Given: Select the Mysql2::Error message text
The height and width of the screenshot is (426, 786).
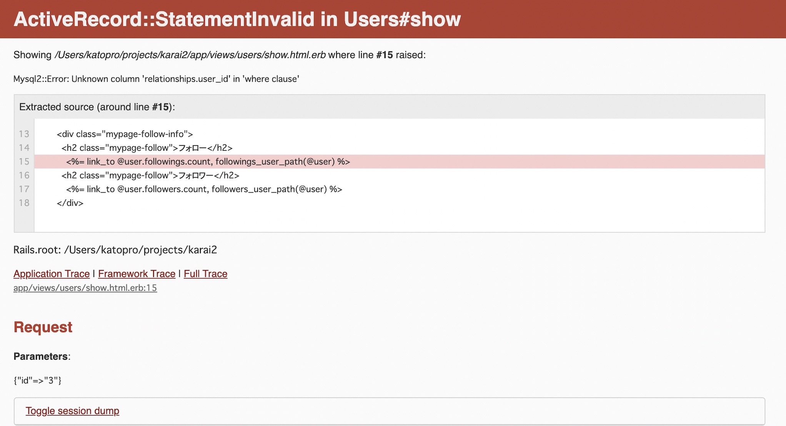Looking at the screenshot, I should pyautogui.click(x=156, y=79).
